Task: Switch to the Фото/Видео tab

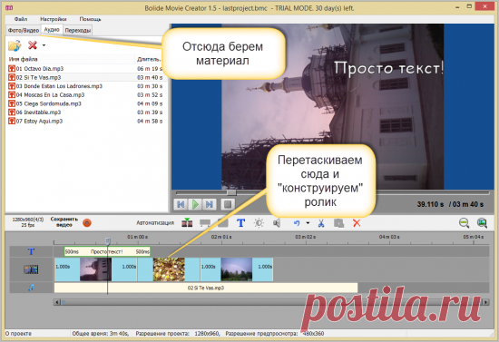Action: (24, 30)
